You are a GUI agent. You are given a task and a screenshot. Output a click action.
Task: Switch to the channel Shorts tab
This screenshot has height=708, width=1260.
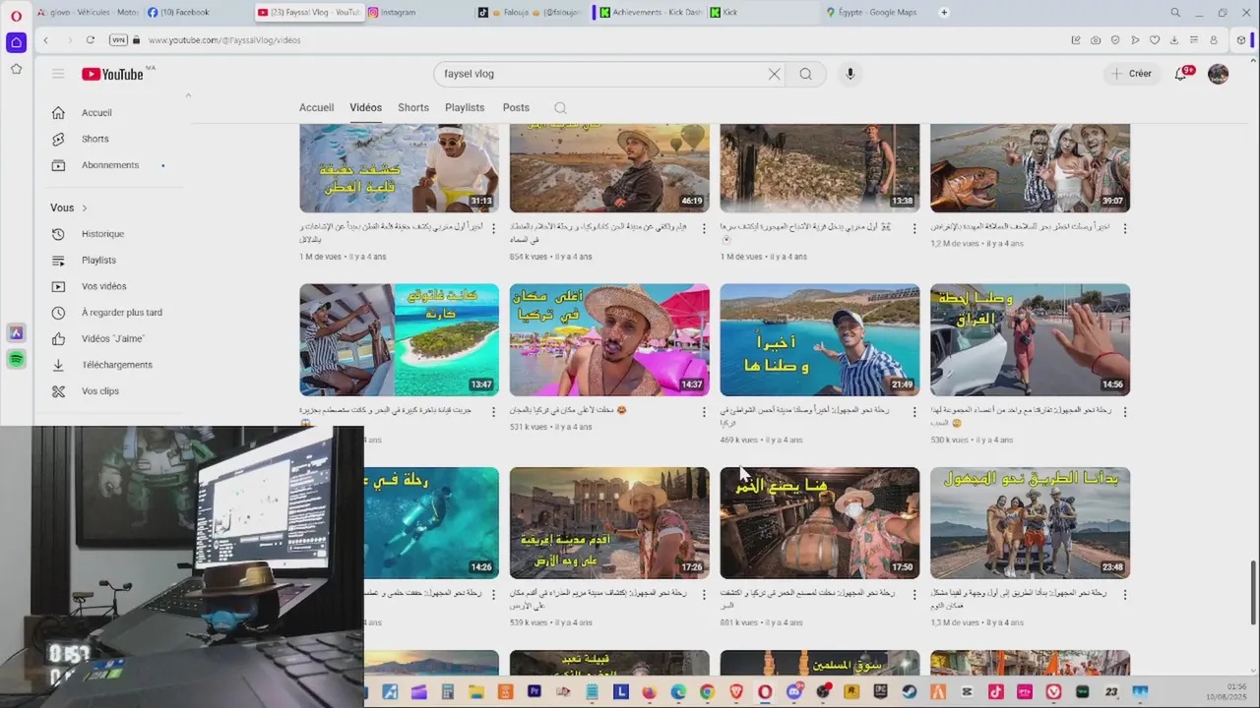(413, 108)
